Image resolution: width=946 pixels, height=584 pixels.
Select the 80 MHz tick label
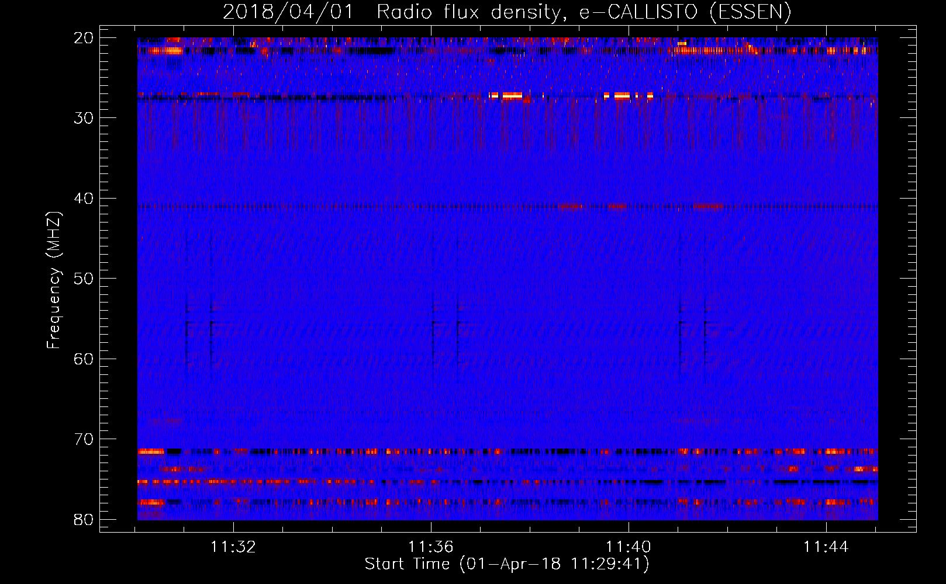point(84,519)
